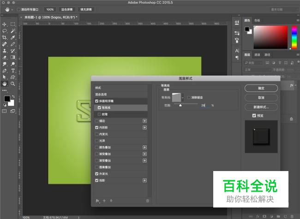300x219 pixels.
Task: Click the delete effect trash icon in dialog
Action: [x=148, y=201]
